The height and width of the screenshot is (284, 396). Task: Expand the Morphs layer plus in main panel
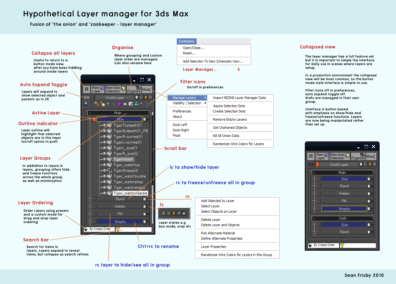[90, 221]
